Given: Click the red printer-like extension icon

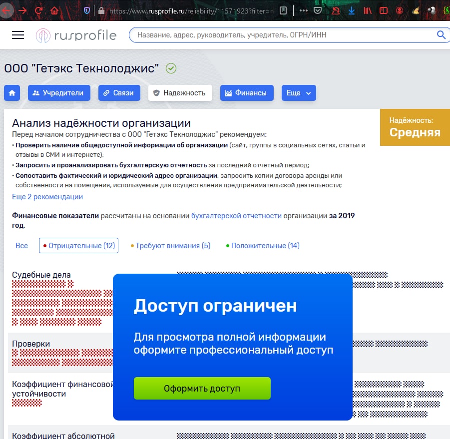Looking at the screenshot, I should 335,11.
